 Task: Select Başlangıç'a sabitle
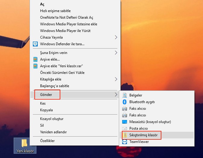point(75,86)
